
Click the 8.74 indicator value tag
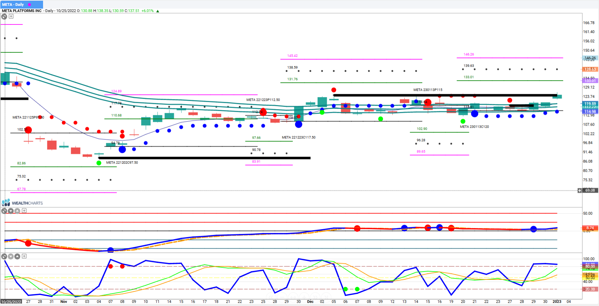click(590, 228)
